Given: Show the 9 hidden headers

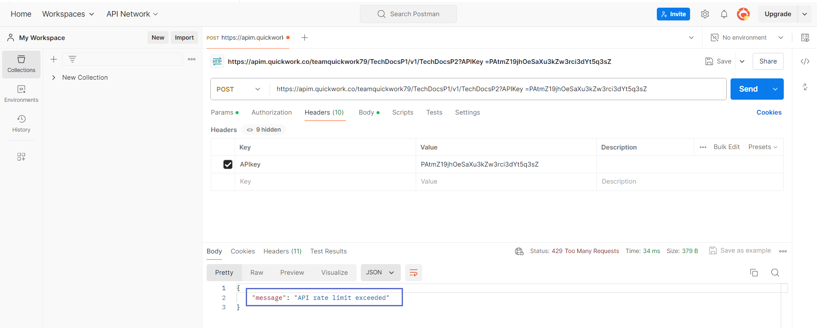Looking at the screenshot, I should tap(264, 129).
